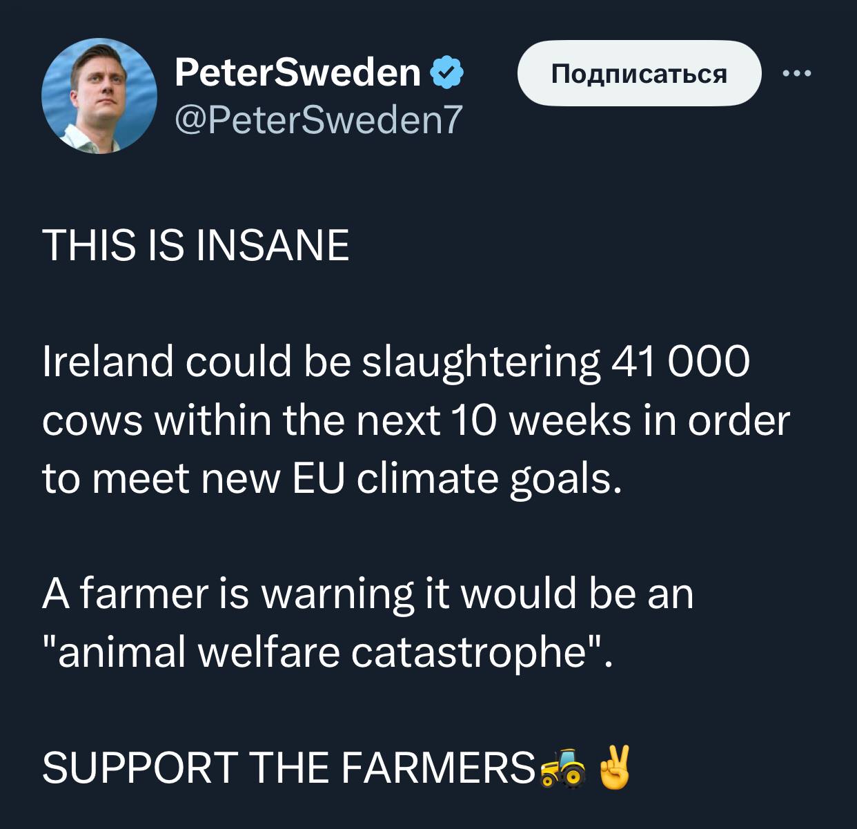Click the victory hand emoji
857x829 pixels.
(x=613, y=766)
